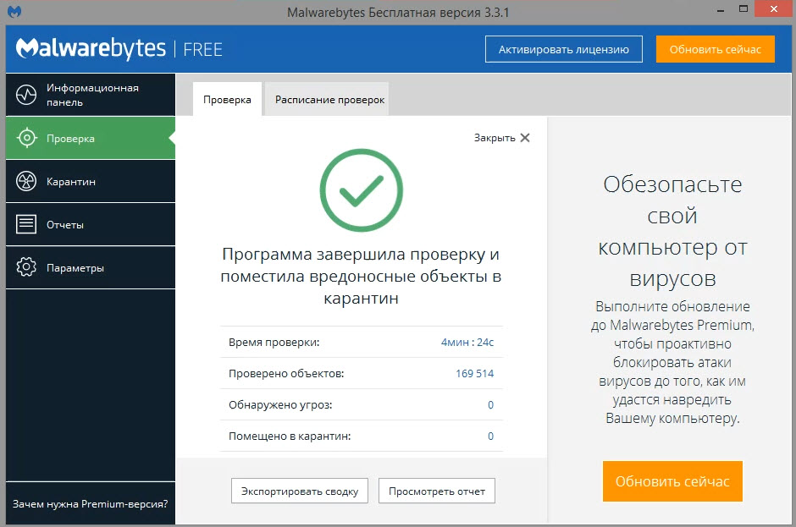This screenshot has width=796, height=527.
Task: Click the Обнаружено угроз label
Action: (x=280, y=405)
